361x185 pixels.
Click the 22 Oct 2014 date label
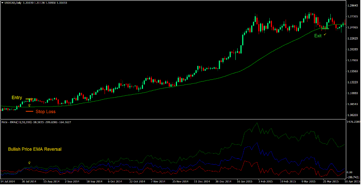(x=136, y=181)
